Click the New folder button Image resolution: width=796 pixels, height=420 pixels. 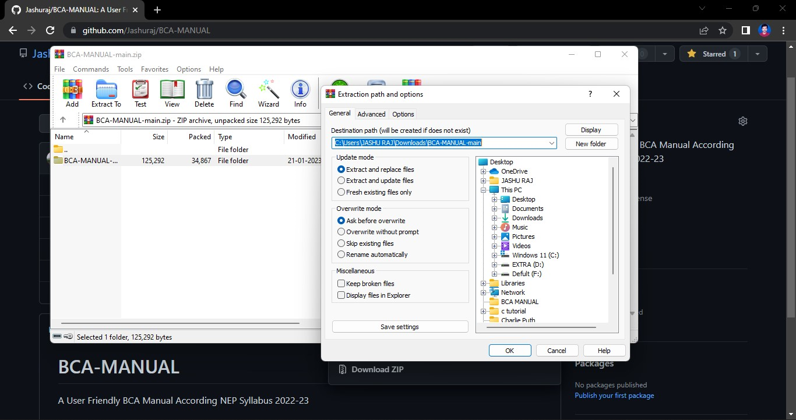click(x=591, y=144)
